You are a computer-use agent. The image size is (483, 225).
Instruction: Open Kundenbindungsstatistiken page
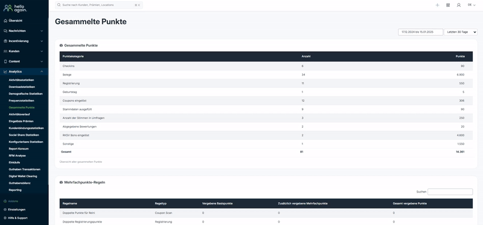(x=26, y=128)
